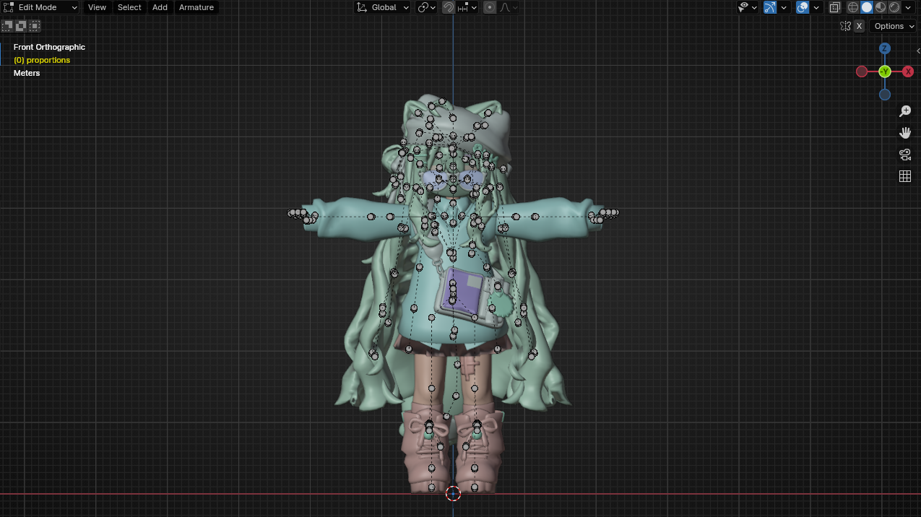The height and width of the screenshot is (517, 921).
Task: Choose the new selection mode icon
Action: (x=7, y=26)
